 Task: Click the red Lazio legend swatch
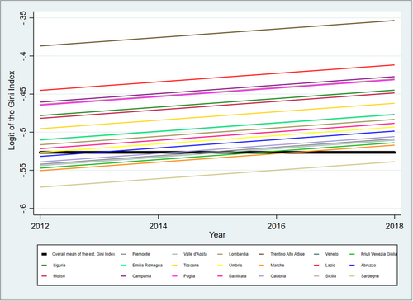pos(316,266)
